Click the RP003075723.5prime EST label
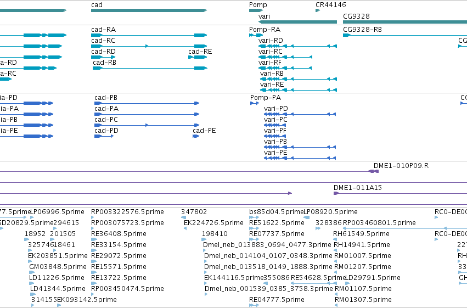Screen dimensions: 467x308 point(127,223)
